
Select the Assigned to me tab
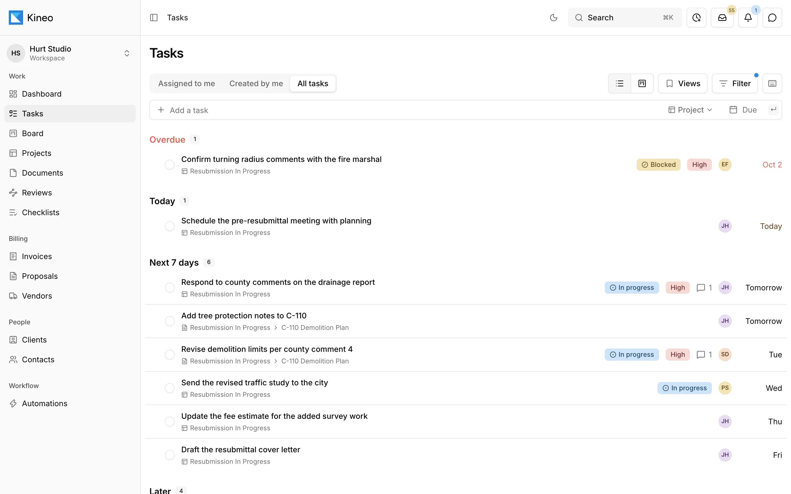pos(187,84)
